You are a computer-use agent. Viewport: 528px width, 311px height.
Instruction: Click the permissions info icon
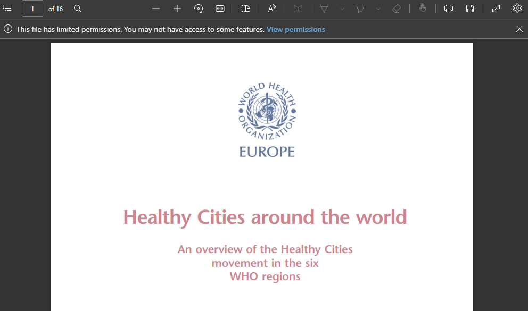(8, 29)
